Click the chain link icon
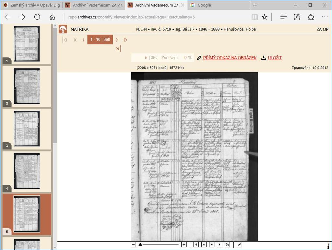The width and height of the screenshot is (332, 250). click(x=199, y=58)
